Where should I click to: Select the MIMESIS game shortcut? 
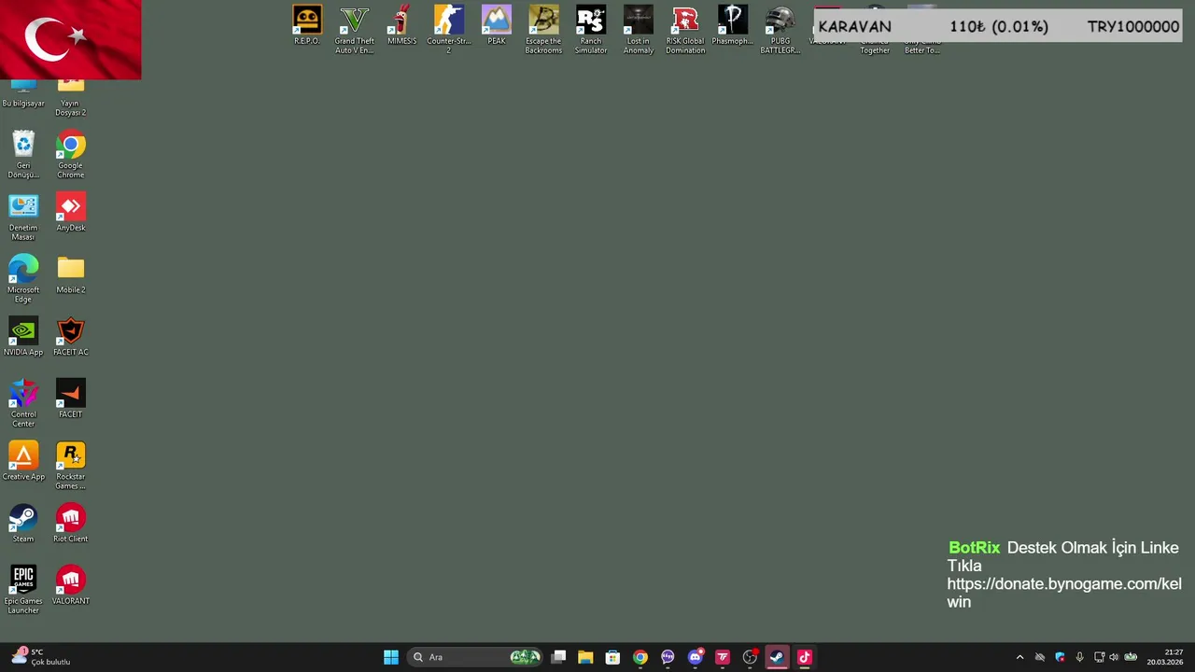point(401,26)
